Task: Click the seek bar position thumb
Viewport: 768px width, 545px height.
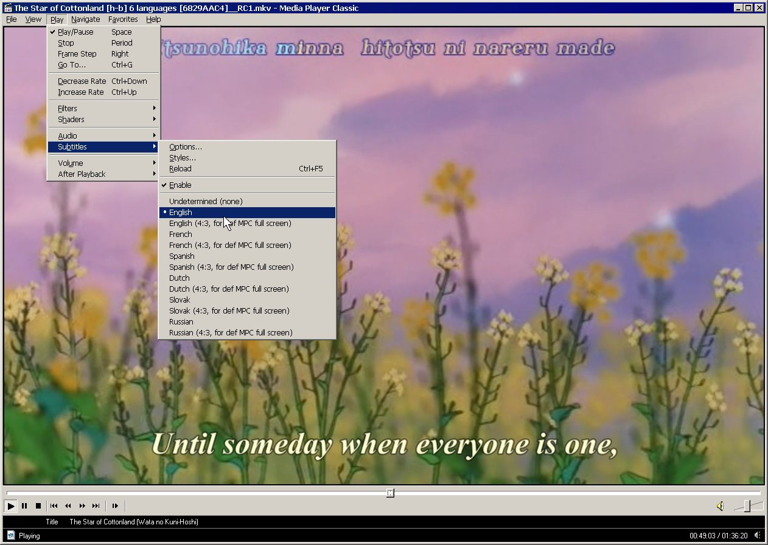Action: pos(390,493)
